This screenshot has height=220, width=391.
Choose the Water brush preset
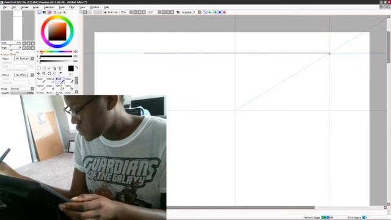coord(69,80)
